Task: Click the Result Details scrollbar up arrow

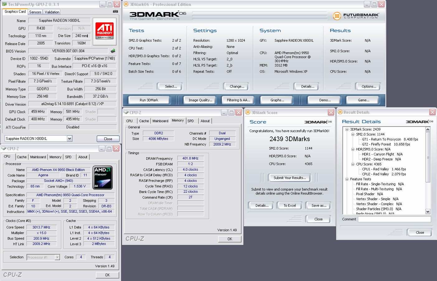Action: [x=428, y=129]
